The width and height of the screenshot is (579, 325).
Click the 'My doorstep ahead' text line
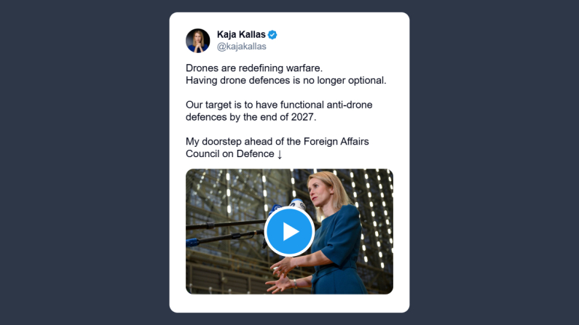tap(277, 142)
